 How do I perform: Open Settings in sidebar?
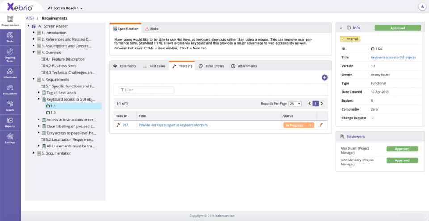pyautogui.click(x=10, y=139)
